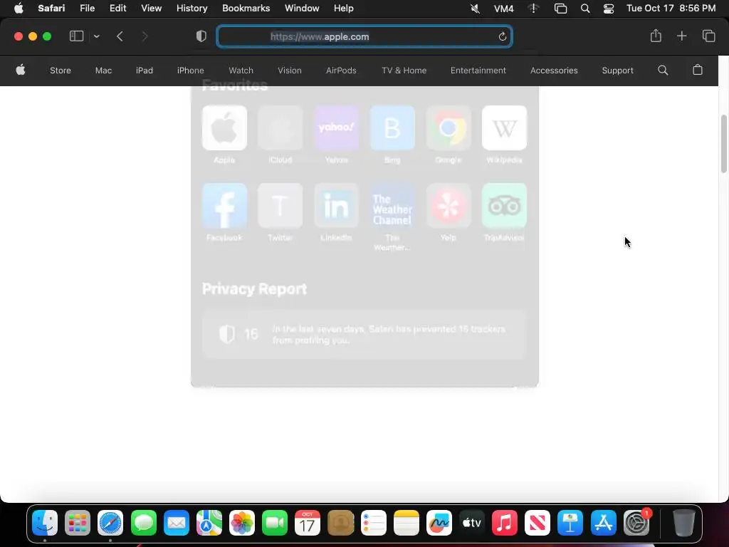The width and height of the screenshot is (729, 547).
Task: Open Apple TV from the Dock
Action: [471, 523]
